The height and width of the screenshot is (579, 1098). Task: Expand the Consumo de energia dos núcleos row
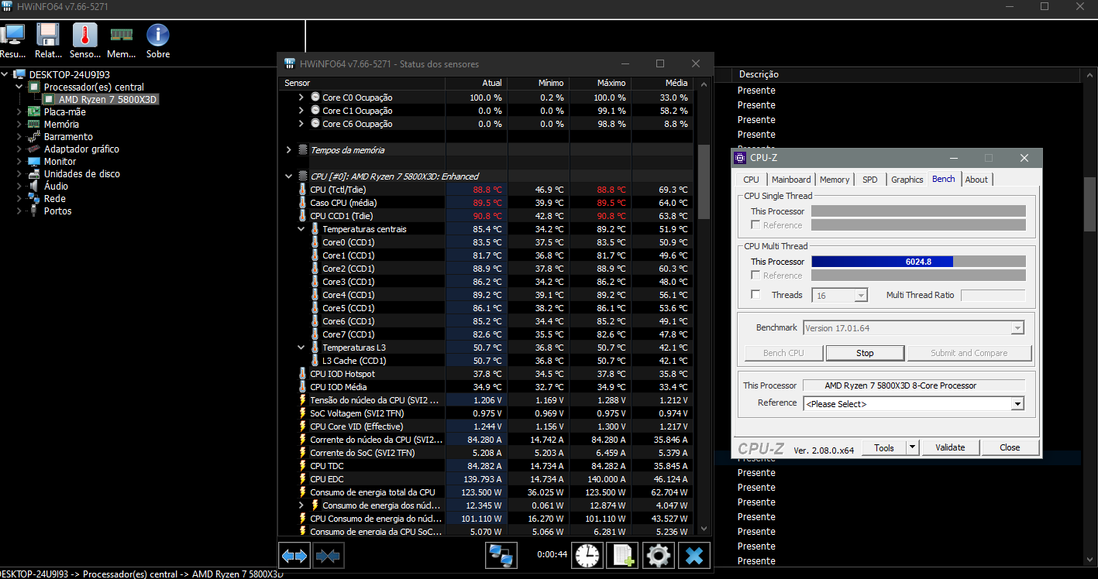click(x=302, y=505)
